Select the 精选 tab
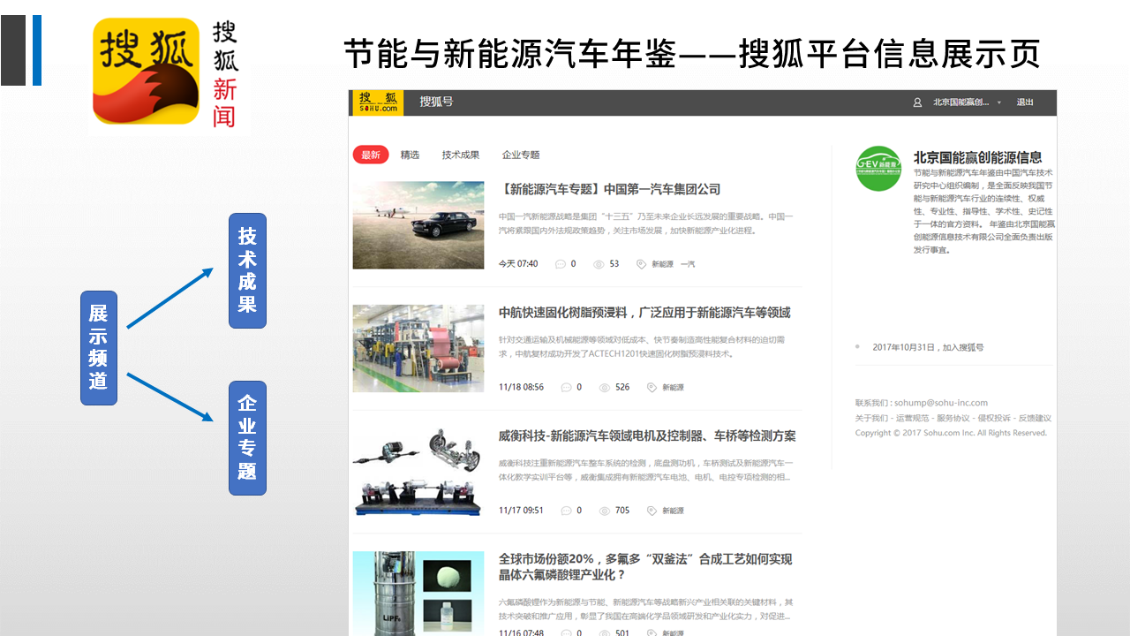 coord(410,155)
